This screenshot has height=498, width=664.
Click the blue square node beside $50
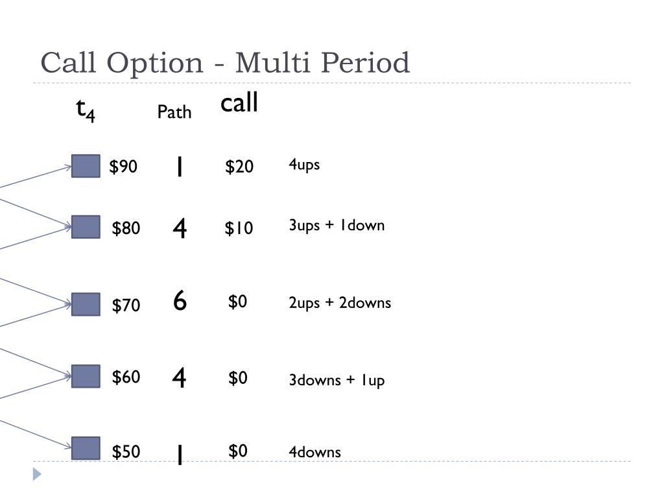[86, 448]
